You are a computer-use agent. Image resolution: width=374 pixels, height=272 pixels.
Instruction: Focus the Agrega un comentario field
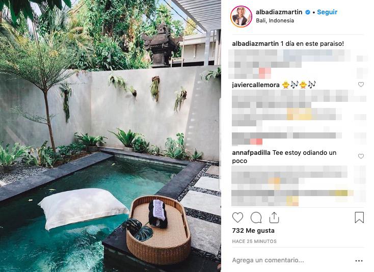(291, 260)
